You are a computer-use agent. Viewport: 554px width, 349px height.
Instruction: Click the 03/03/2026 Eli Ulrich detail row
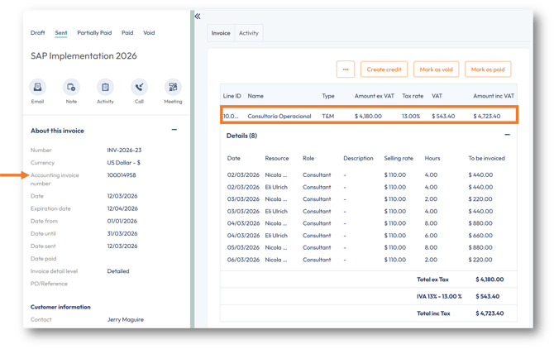coord(369,211)
